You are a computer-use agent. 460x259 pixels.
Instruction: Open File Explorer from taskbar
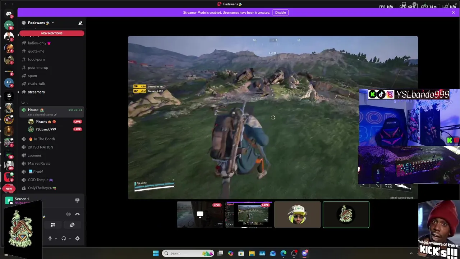click(252, 253)
